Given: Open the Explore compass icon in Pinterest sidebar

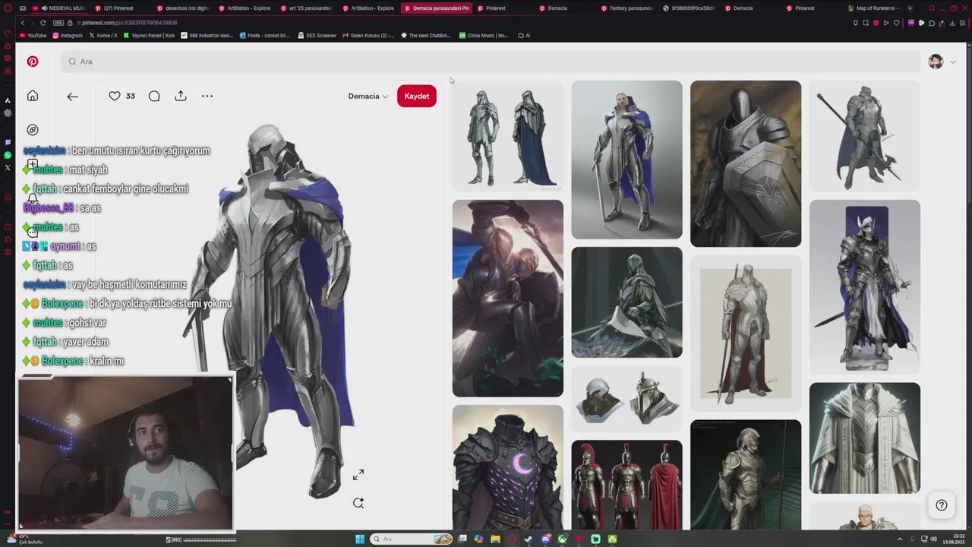Looking at the screenshot, I should coord(33,130).
